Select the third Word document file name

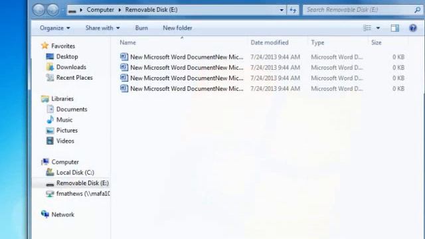(187, 78)
